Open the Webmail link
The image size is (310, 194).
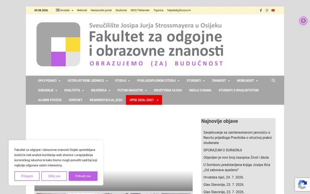click(x=82, y=10)
